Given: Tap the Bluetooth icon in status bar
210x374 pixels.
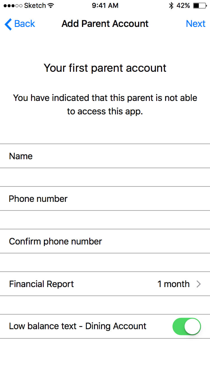Looking at the screenshot, I should click(x=171, y=6).
